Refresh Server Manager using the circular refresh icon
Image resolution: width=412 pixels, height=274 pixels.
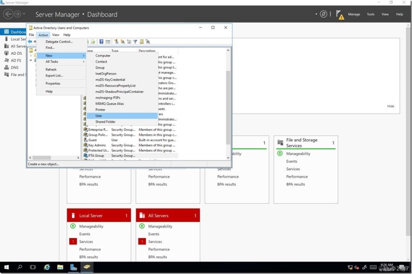coord(324,14)
